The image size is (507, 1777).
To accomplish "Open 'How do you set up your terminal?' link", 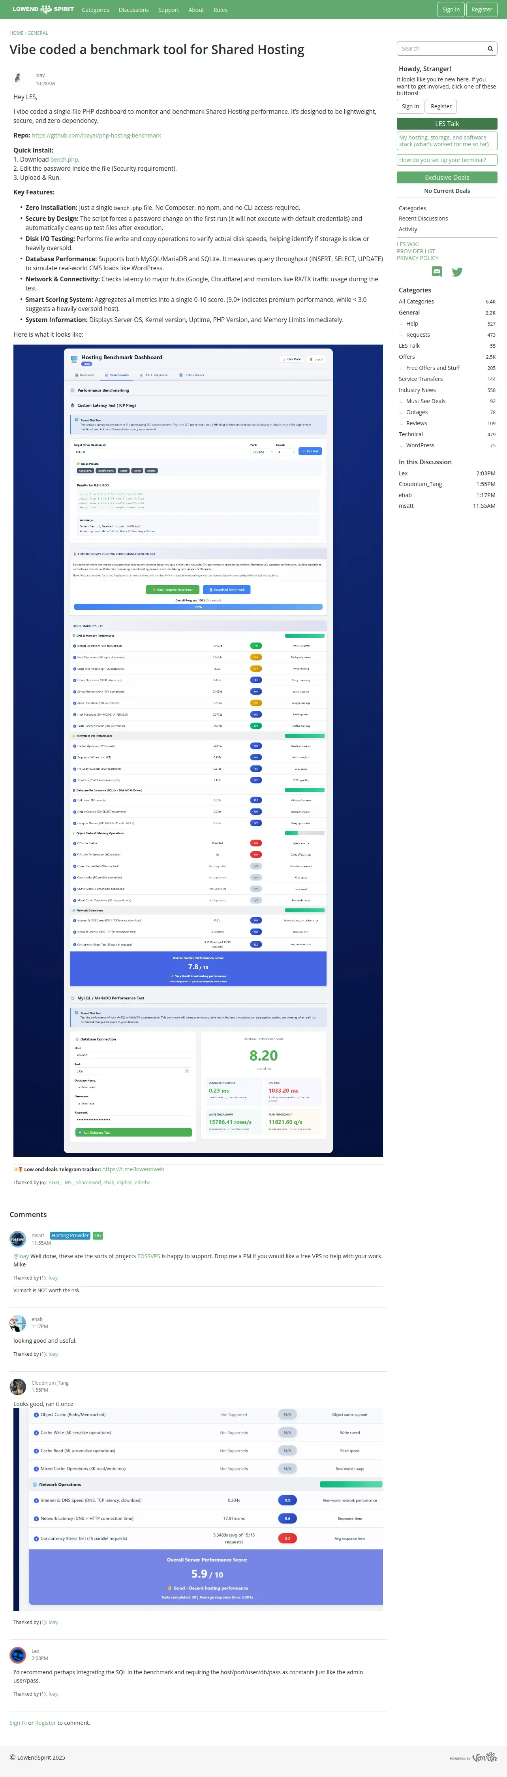I will pyautogui.click(x=447, y=160).
